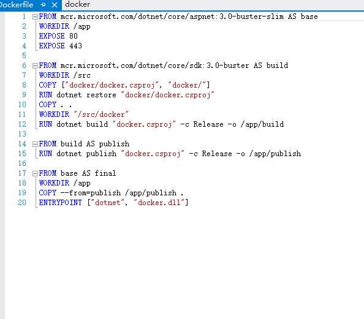Image resolution: width=364 pixels, height=319 pixels.
Task: Select the Dockerfile tab
Action: [17, 5]
